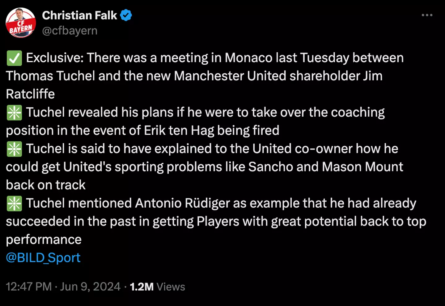Click the word "Exclusive:" in the post
The width and height of the screenshot is (445, 306).
coord(55,58)
